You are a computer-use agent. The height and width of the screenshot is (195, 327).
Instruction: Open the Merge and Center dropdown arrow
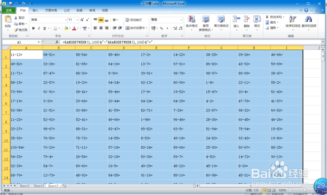click(x=147, y=28)
